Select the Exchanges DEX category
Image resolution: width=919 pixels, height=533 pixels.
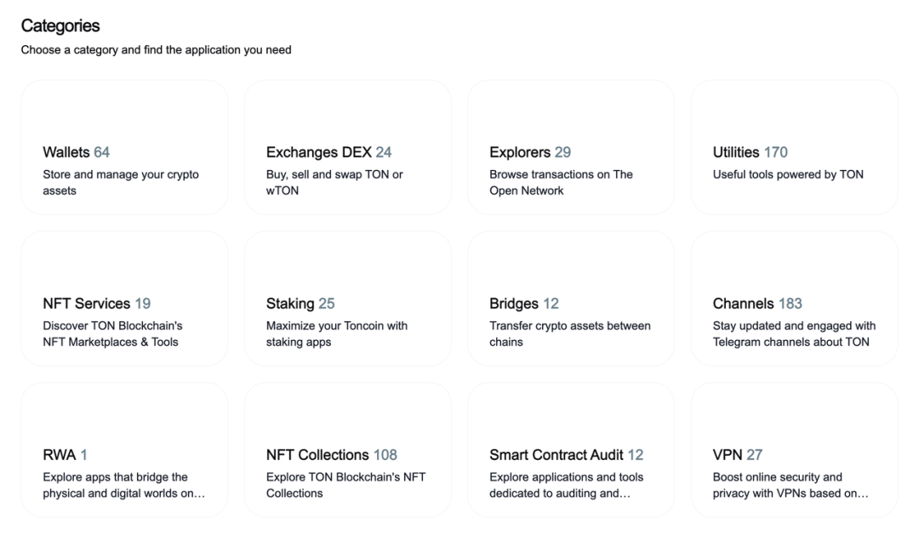point(347,147)
